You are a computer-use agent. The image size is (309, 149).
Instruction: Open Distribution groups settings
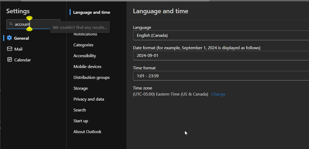click(x=91, y=78)
